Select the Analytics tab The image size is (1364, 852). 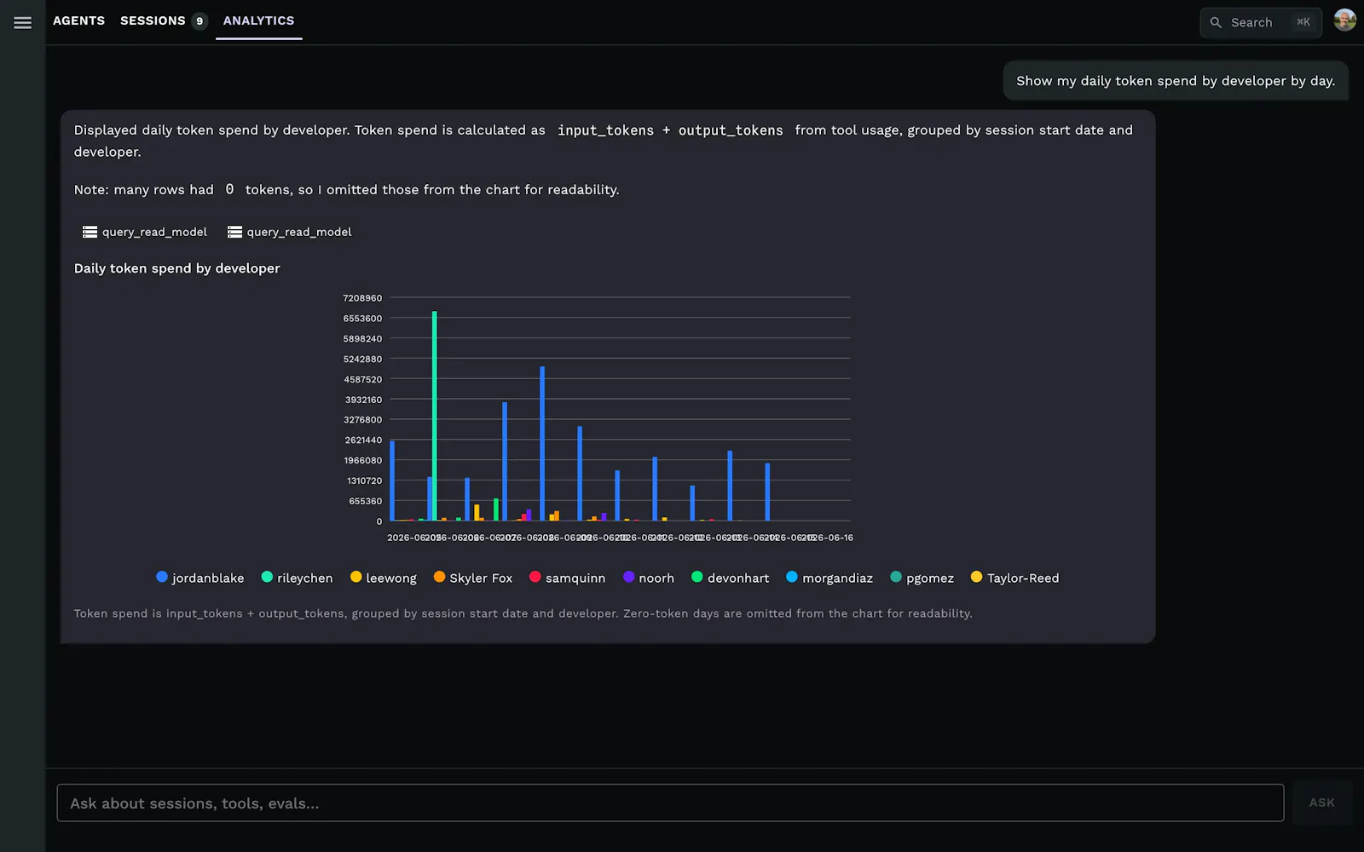[258, 20]
